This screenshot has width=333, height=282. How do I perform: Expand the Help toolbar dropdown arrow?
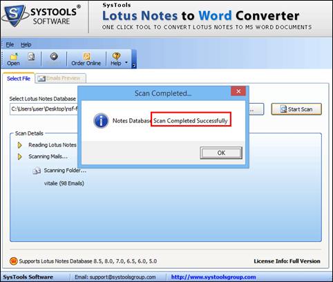coord(126,62)
